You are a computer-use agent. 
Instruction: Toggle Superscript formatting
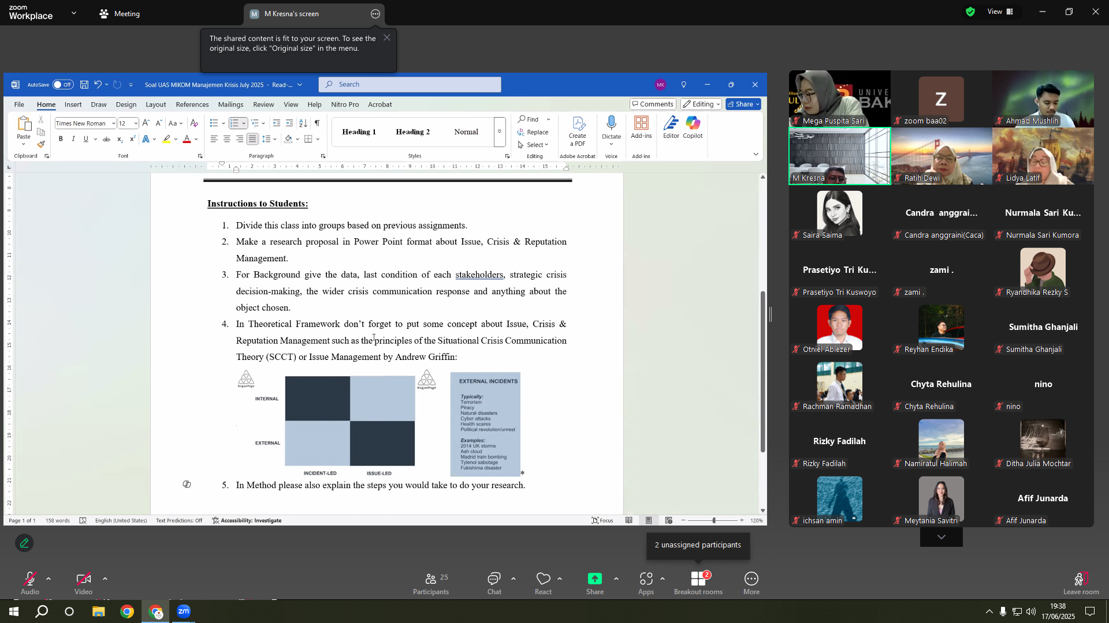click(x=132, y=139)
